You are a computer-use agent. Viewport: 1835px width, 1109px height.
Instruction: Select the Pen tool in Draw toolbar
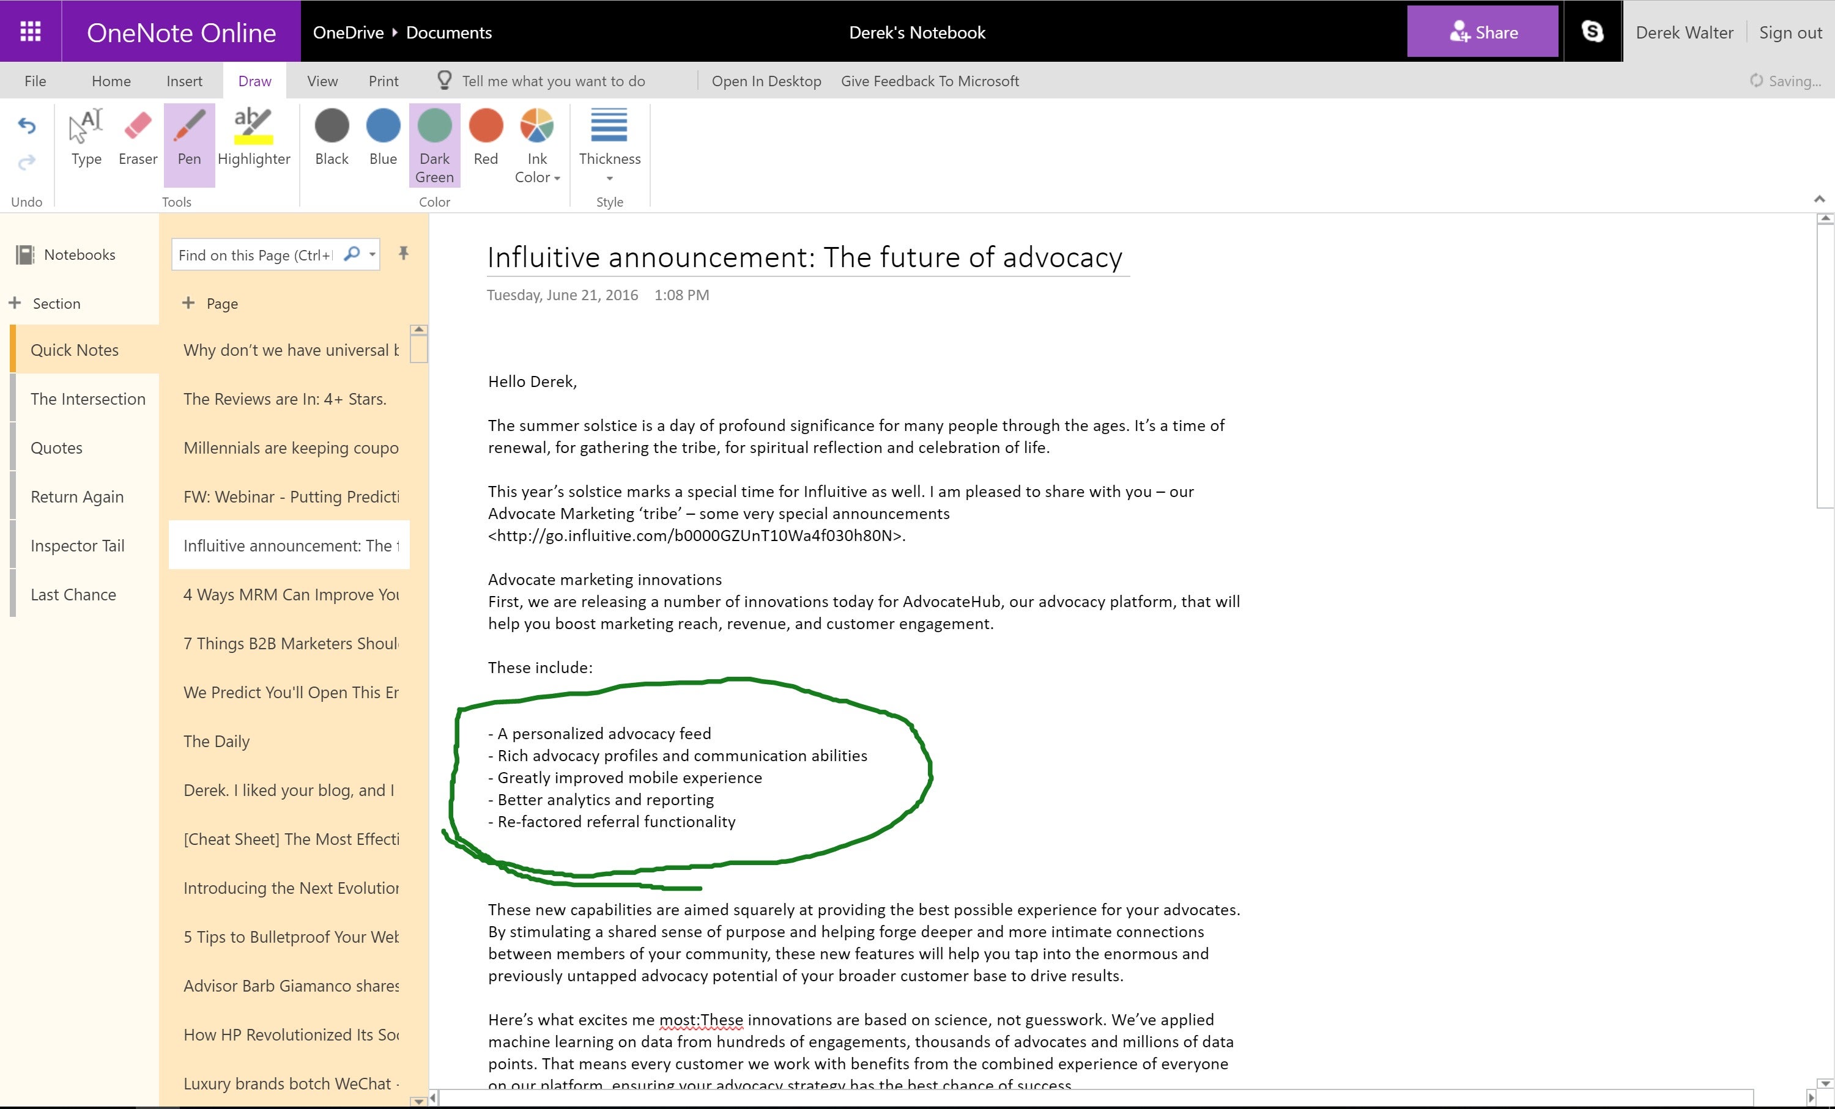[x=190, y=138]
